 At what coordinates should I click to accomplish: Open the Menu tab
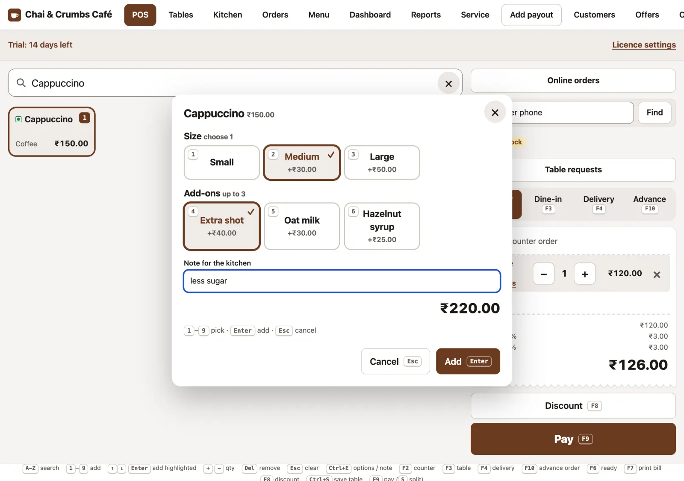319,15
